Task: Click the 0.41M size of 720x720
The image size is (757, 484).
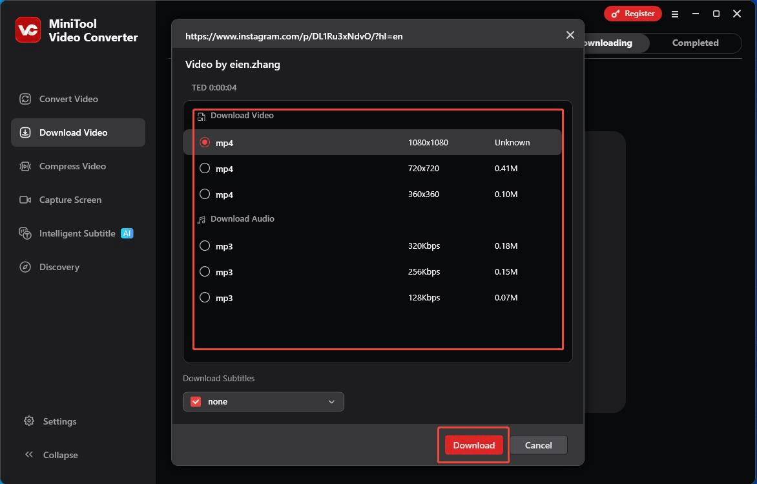Action: tap(506, 168)
